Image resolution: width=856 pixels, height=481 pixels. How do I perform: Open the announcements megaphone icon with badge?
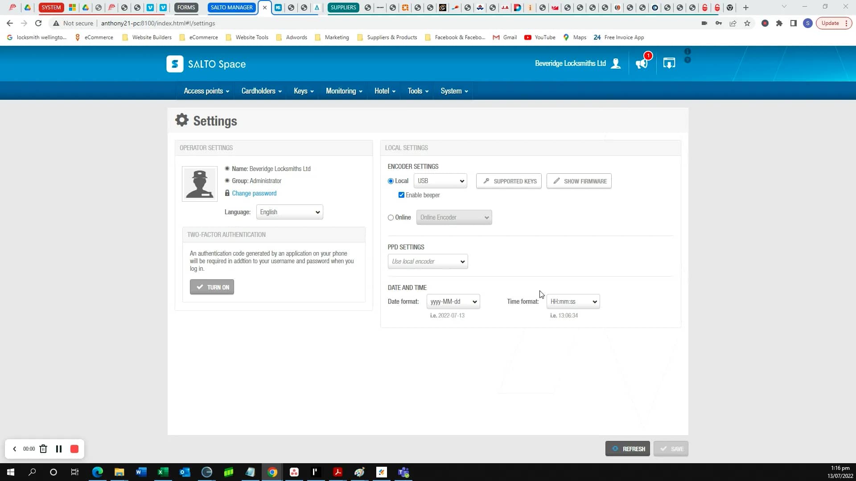641,64
